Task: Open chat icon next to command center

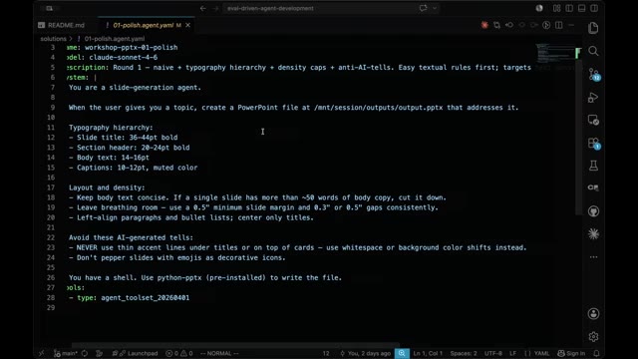Action: (x=423, y=8)
